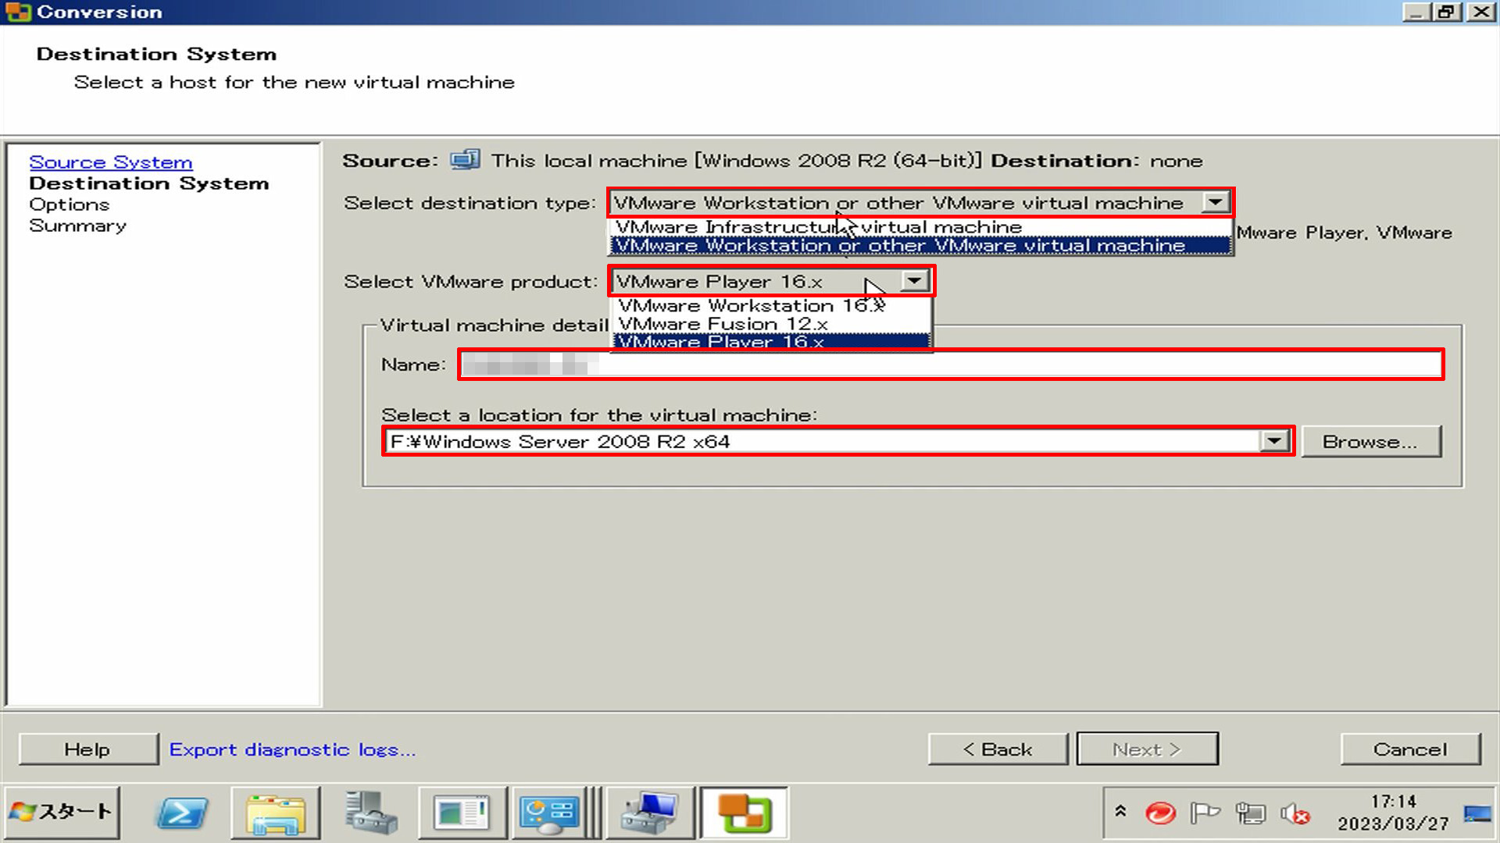Screen dimensions: 1500x843
Task: Open PowerShell from the taskbar
Action: (183, 813)
